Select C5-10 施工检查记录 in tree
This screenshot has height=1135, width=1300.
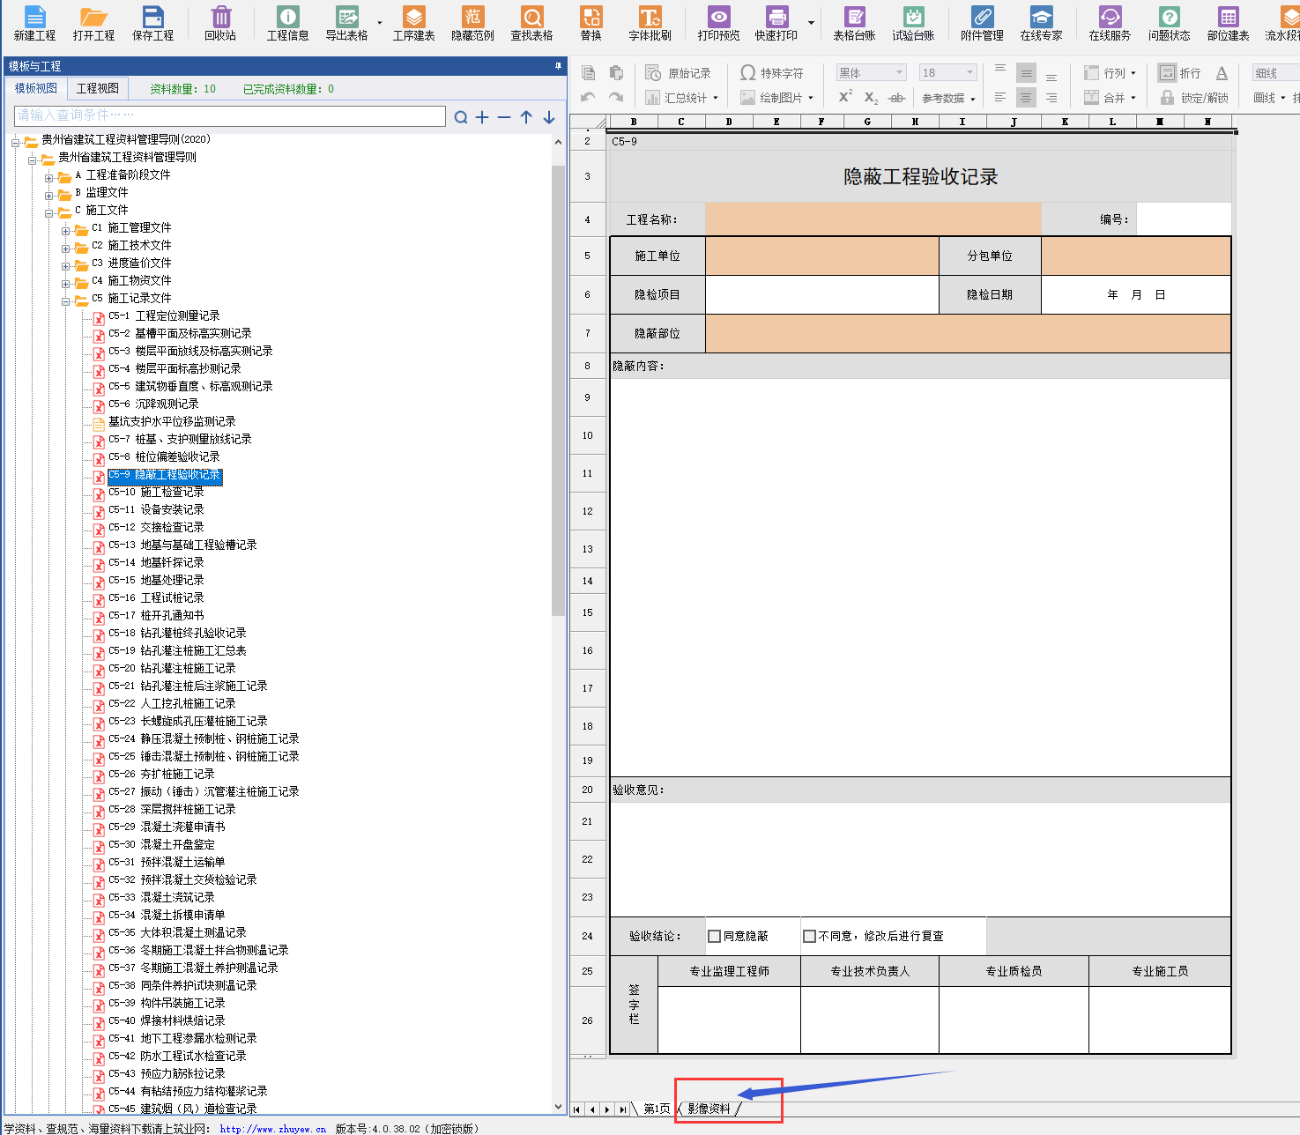pyautogui.click(x=156, y=492)
